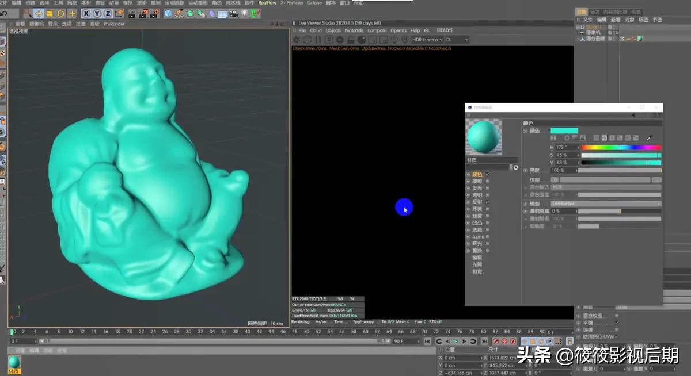Select the teal material thumbnail in material manager
Image resolution: width=691 pixels, height=376 pixels.
tap(14, 362)
